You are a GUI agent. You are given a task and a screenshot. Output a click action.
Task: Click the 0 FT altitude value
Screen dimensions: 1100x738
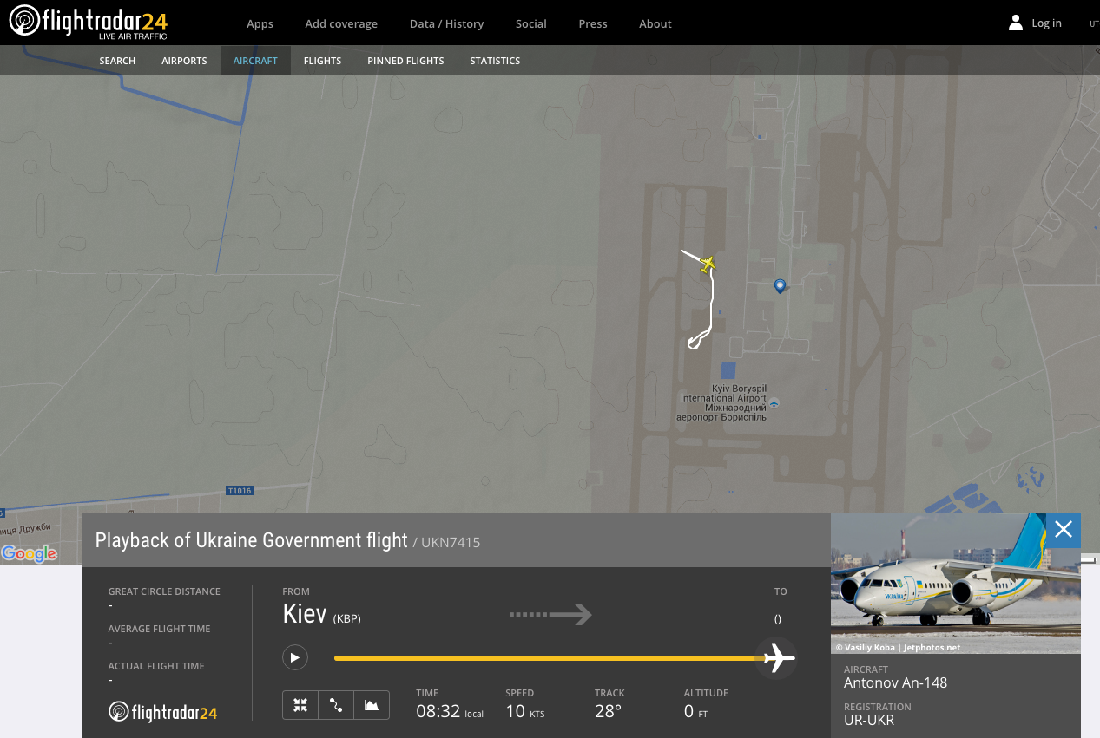click(x=695, y=711)
